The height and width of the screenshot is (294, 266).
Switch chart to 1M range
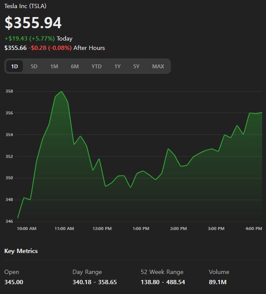(54, 67)
